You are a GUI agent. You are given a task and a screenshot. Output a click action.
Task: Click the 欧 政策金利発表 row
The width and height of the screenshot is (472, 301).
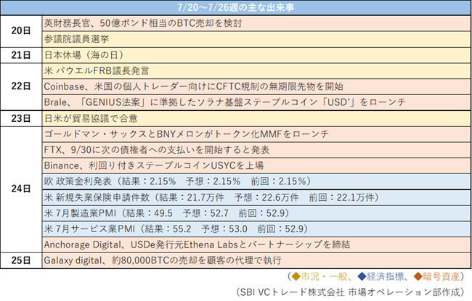click(x=256, y=181)
